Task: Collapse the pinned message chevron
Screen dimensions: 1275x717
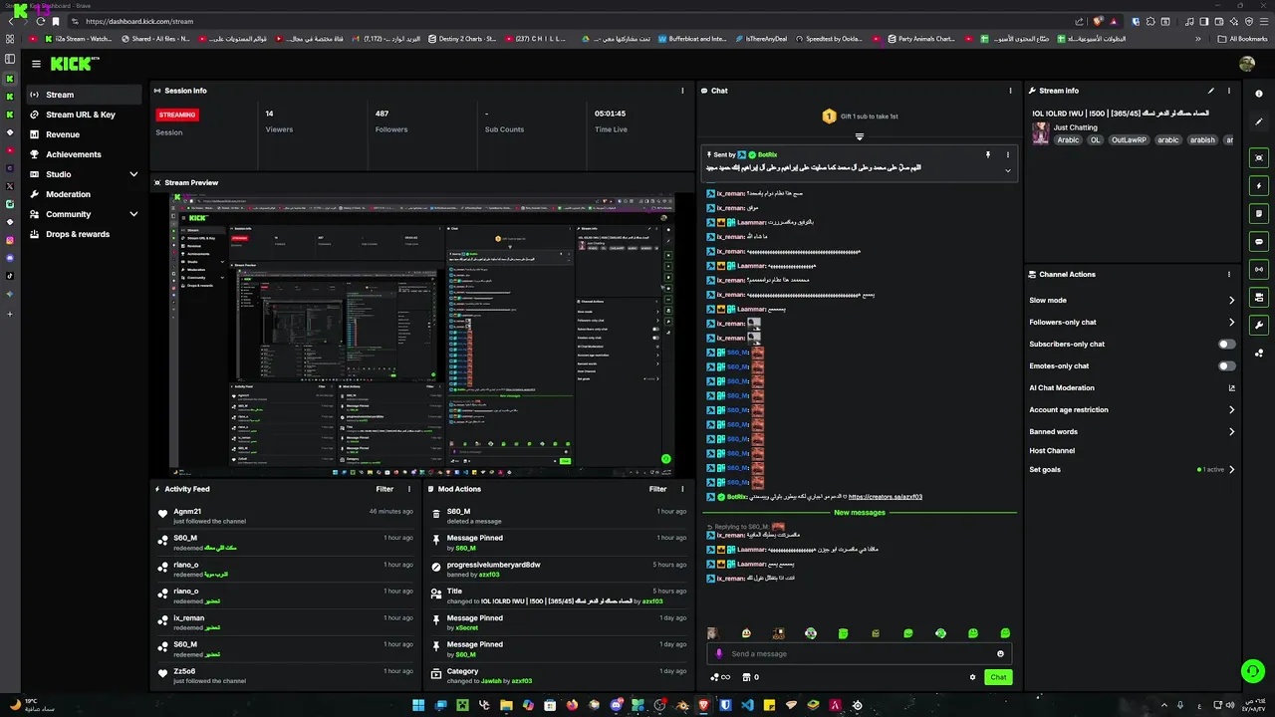Action: click(1007, 170)
